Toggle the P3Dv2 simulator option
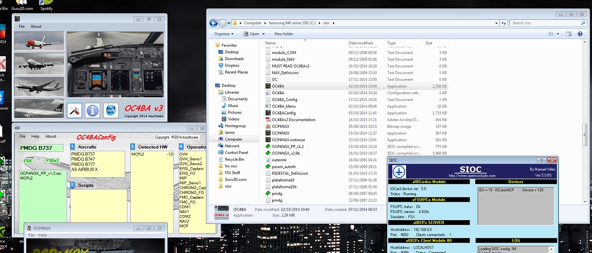 click(x=53, y=161)
